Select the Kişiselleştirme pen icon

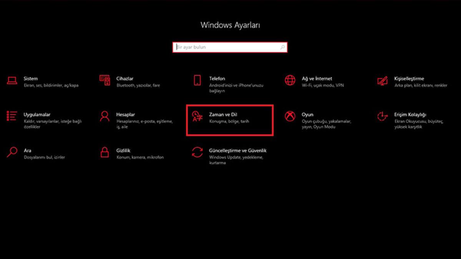tap(383, 80)
